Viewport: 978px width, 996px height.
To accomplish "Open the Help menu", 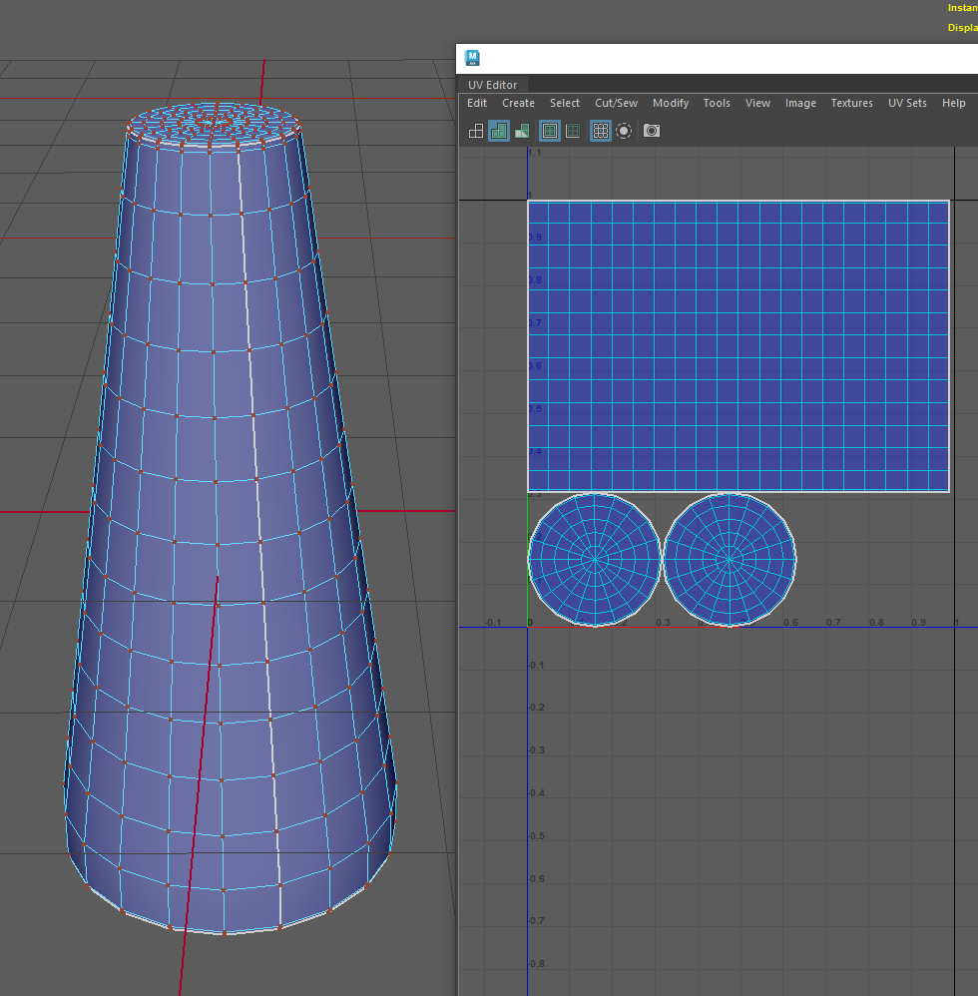I will [953, 103].
